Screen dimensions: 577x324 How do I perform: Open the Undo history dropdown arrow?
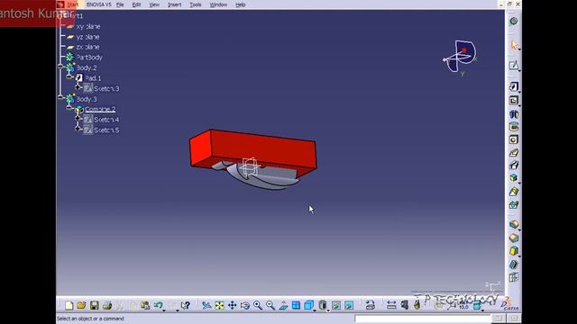164,310
